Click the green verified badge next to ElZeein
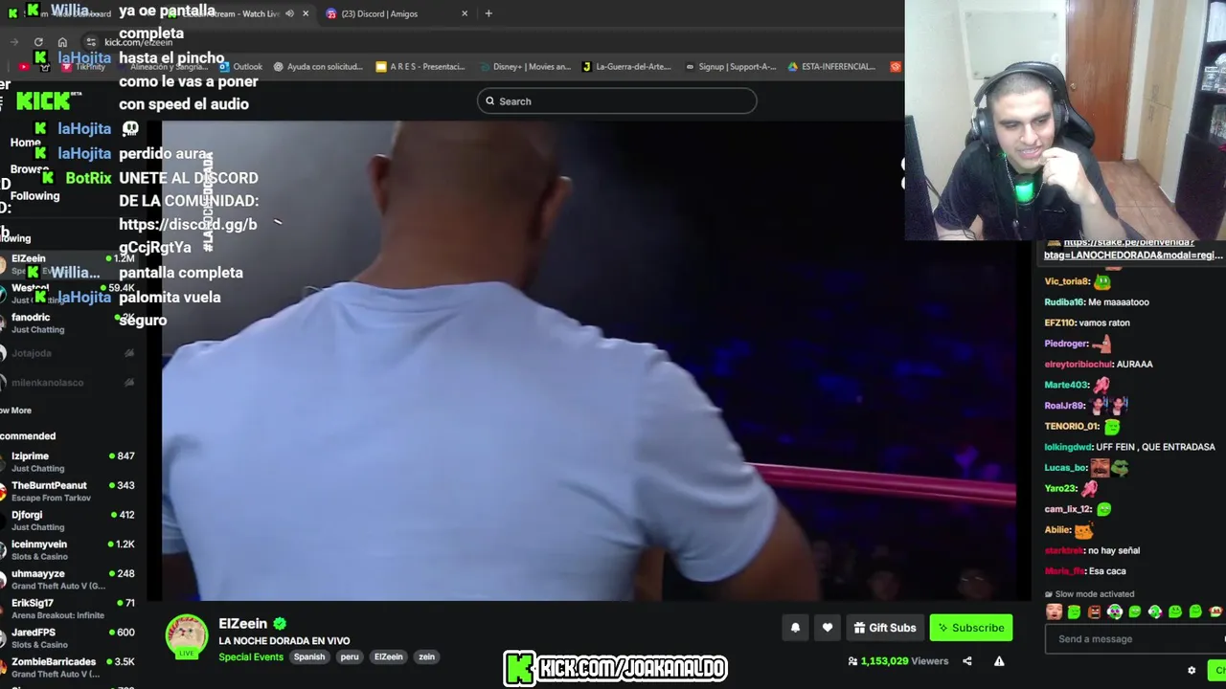The image size is (1226, 689). click(x=280, y=624)
